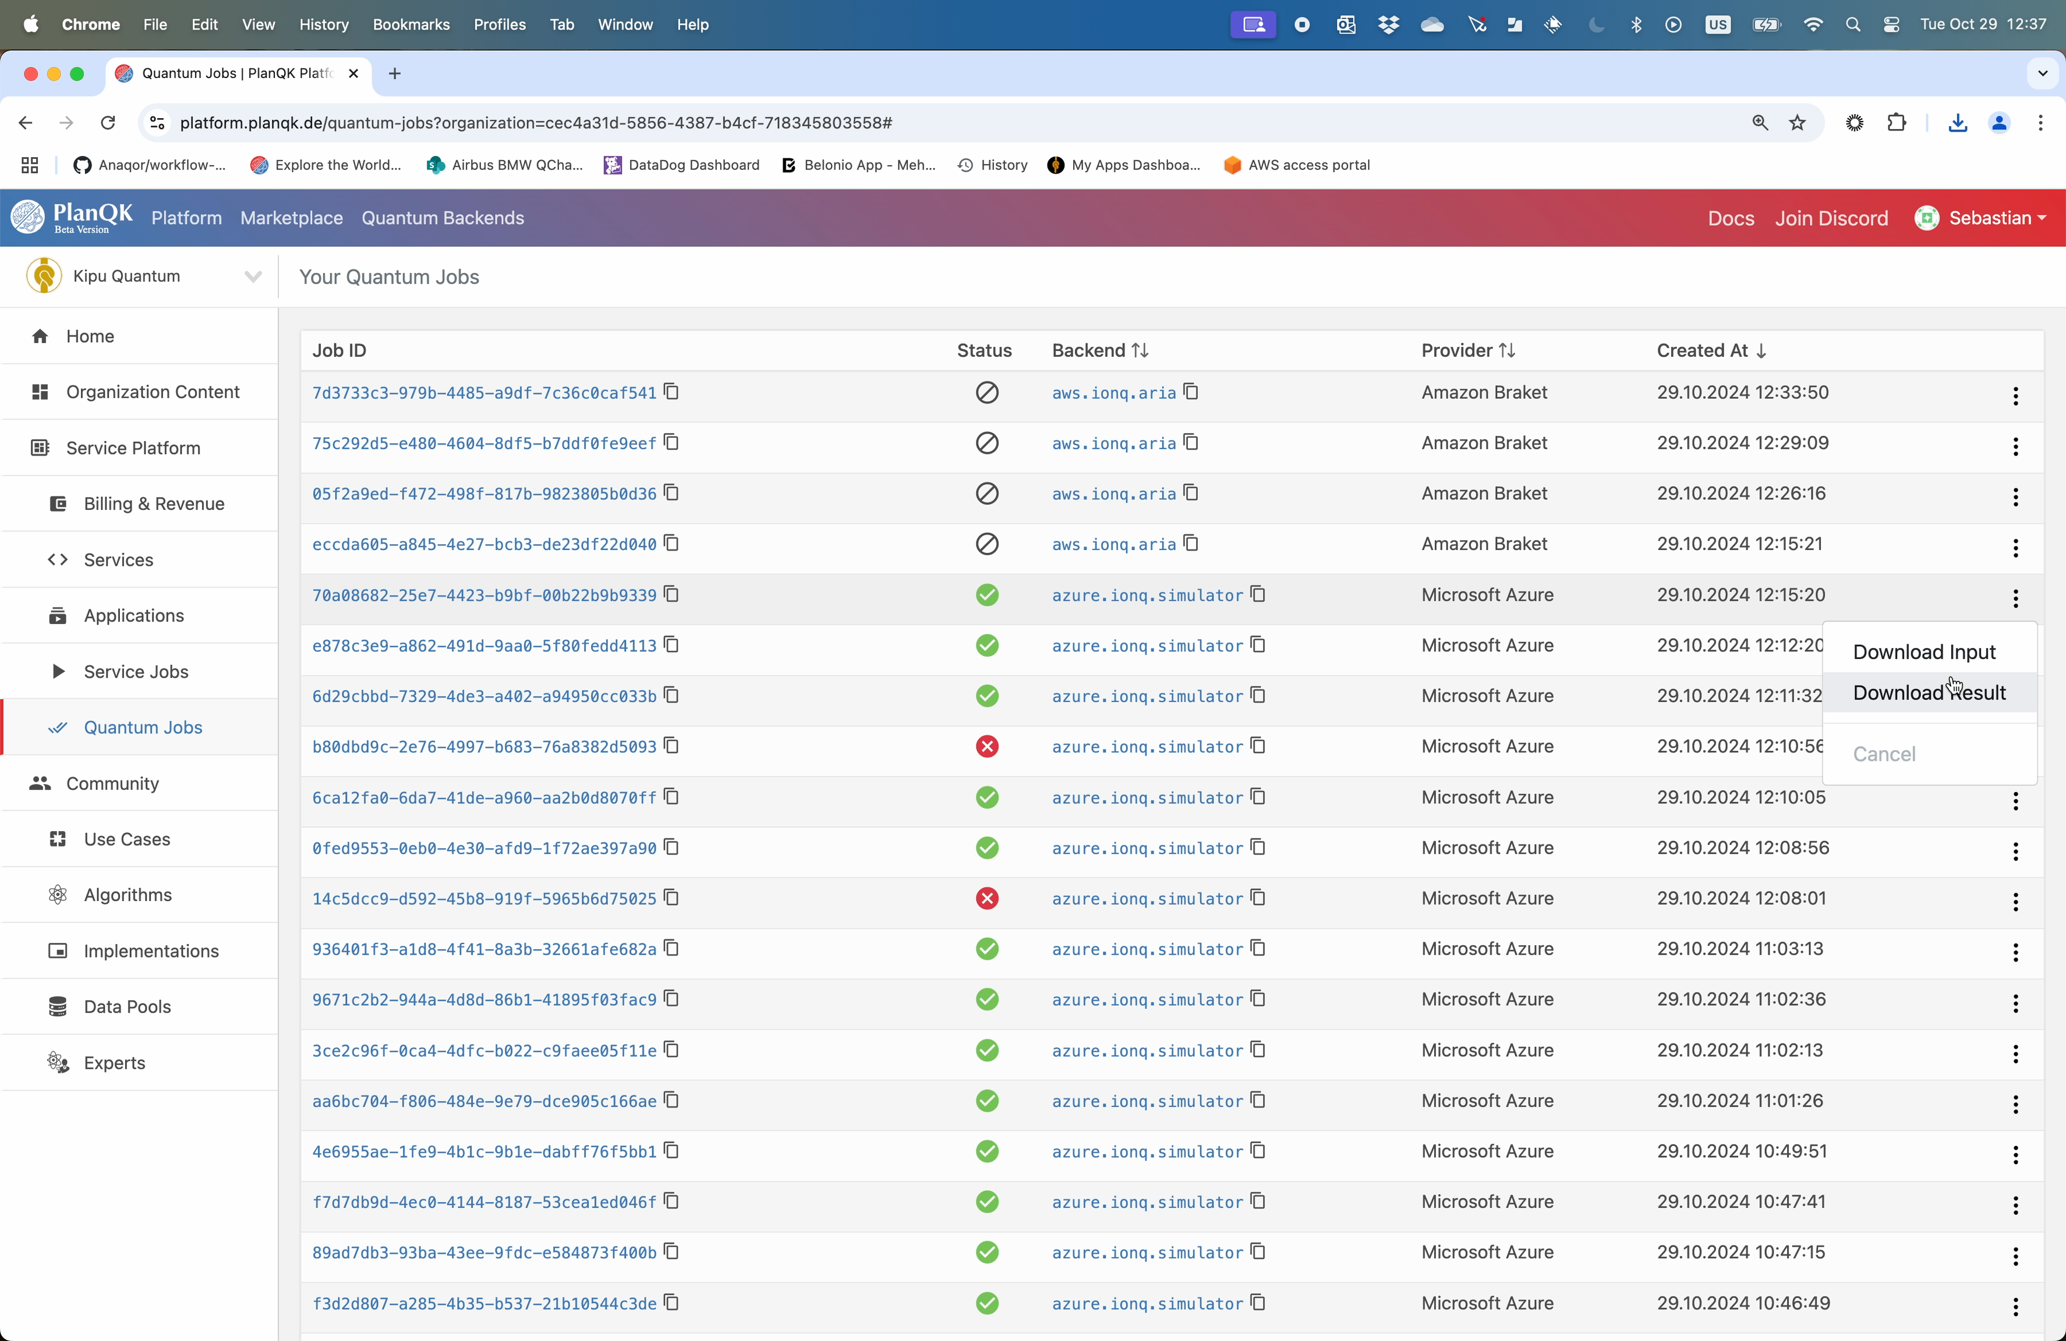The image size is (2066, 1341).
Task: Open job 70a08682-25e7-4423-b9bf-00b22b9b9339 link
Action: point(483,595)
